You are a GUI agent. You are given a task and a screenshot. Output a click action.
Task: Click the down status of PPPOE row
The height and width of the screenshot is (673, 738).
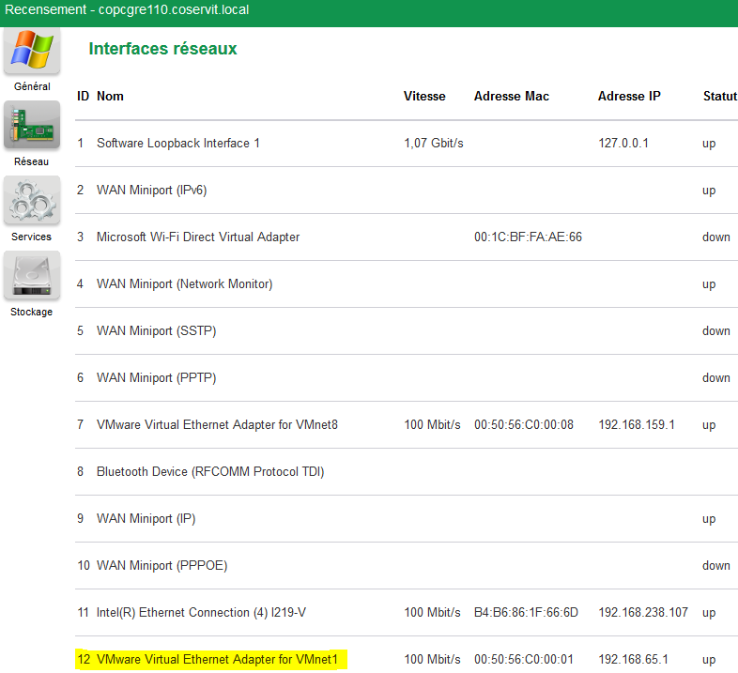(716, 565)
